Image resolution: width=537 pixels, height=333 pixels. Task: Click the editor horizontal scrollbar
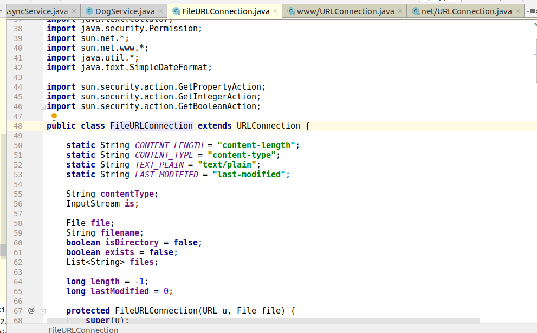point(263,321)
